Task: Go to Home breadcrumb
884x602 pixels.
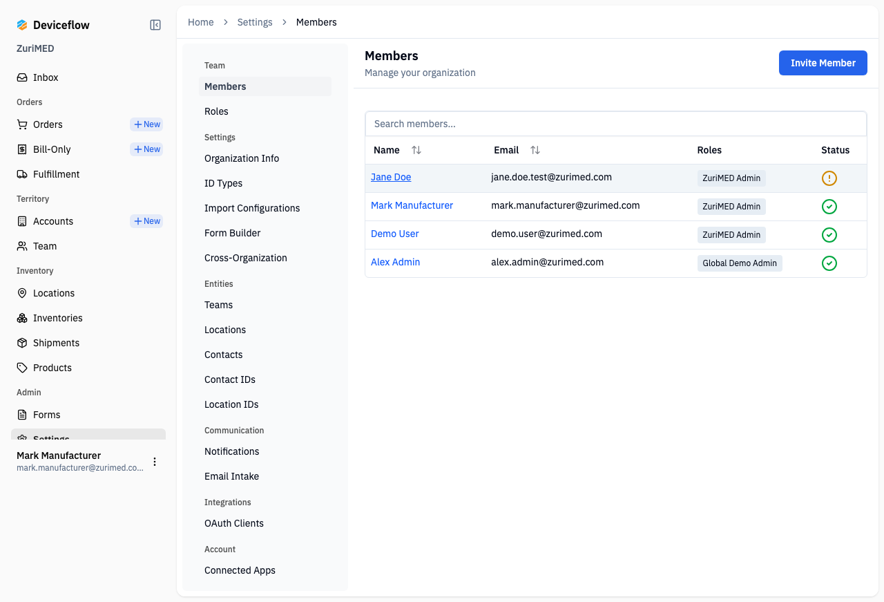Action: pos(201,22)
